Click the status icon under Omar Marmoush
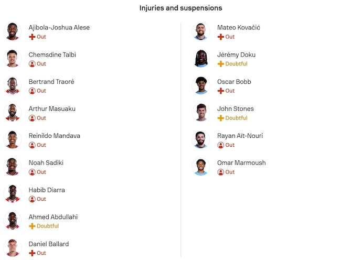Image resolution: width=362 pixels, height=260 pixels. point(221,172)
